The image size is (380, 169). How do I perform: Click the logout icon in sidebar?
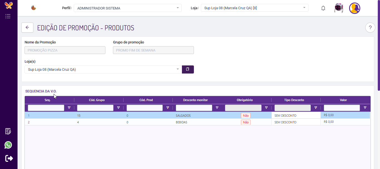coord(9,158)
